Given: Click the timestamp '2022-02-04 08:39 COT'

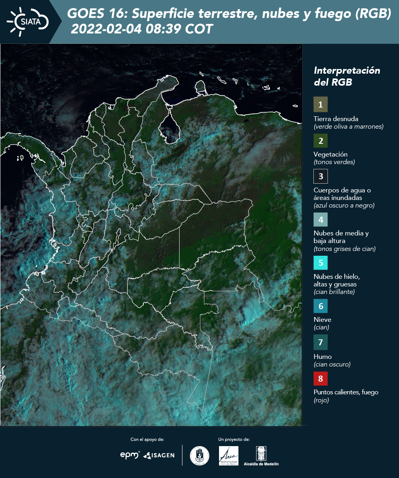Looking at the screenshot, I should (142, 29).
